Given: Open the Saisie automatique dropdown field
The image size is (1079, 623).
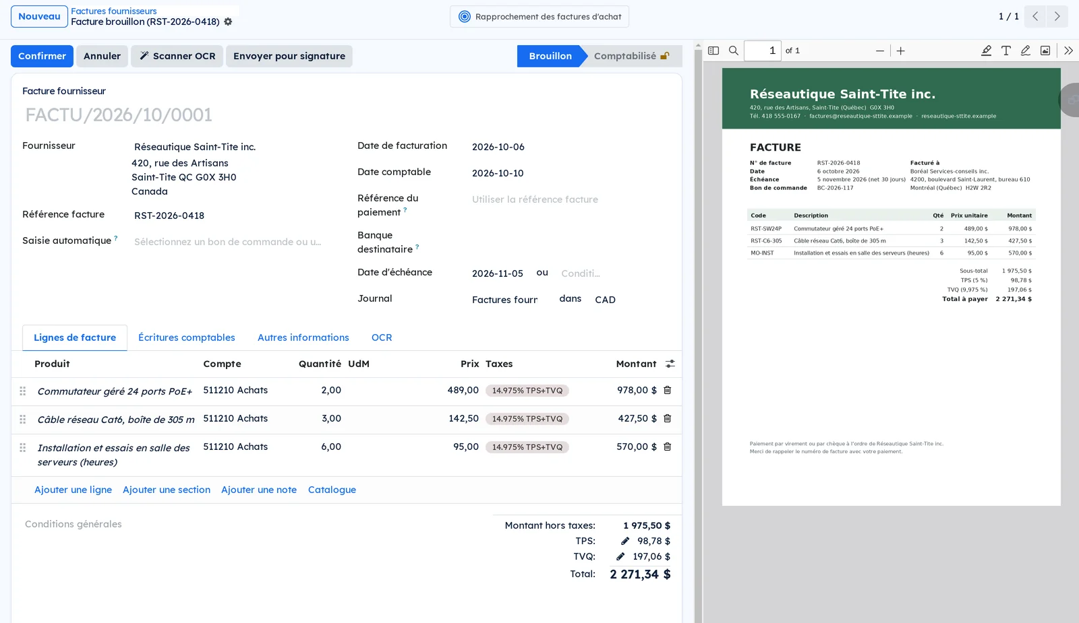Looking at the screenshot, I should [228, 242].
